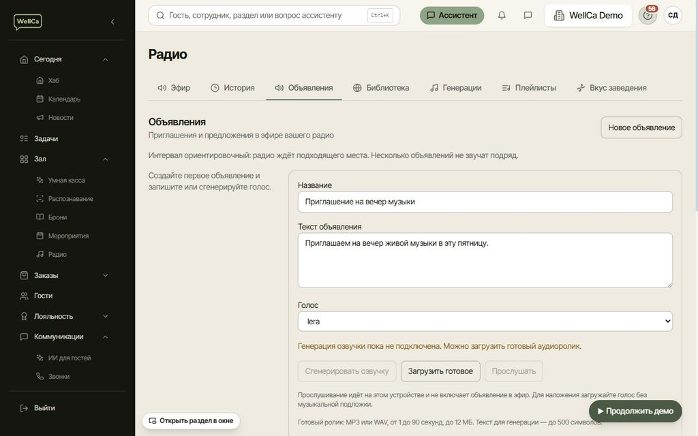Click Загрузить готовое button

tap(440, 371)
